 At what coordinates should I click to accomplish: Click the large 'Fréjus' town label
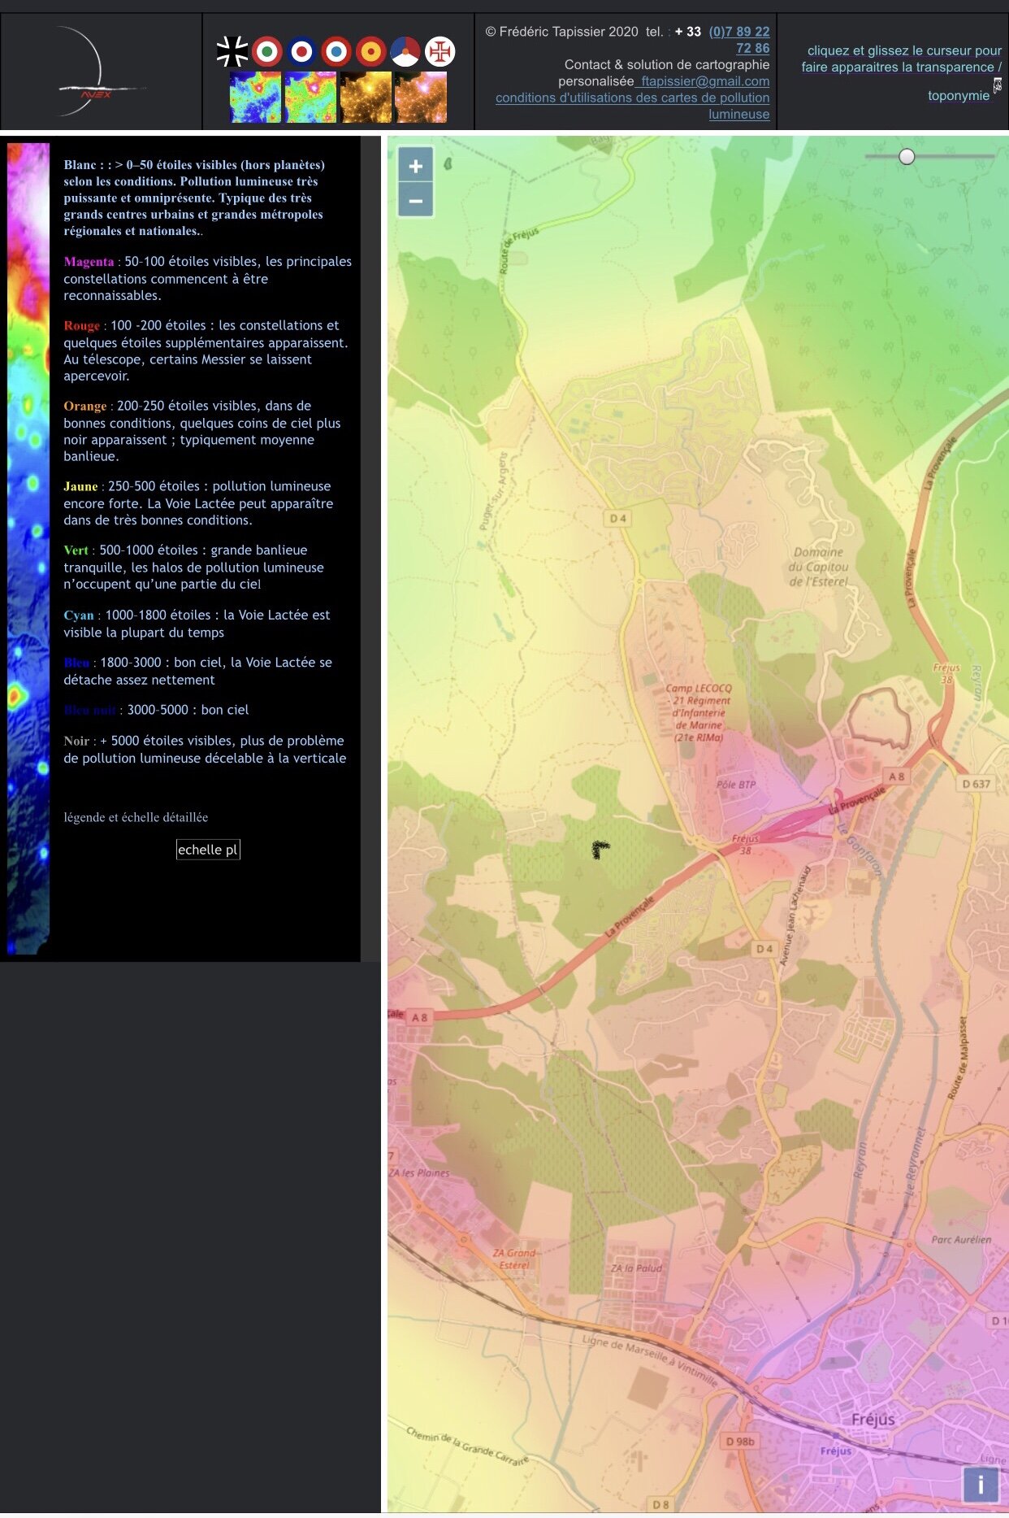pyautogui.click(x=873, y=1420)
